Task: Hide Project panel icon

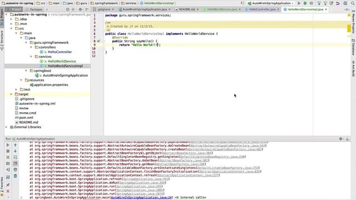Action: coord(87,9)
